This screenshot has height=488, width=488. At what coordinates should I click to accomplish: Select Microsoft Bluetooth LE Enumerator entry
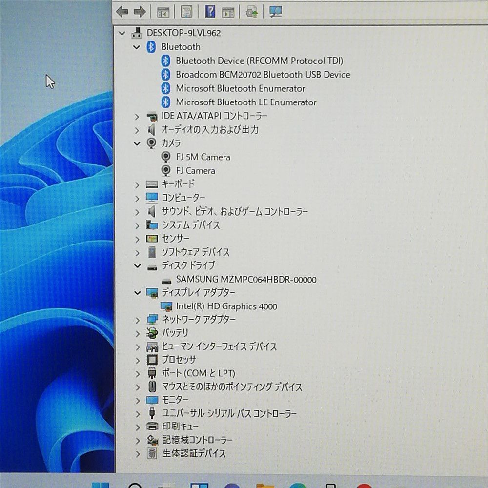click(x=246, y=102)
